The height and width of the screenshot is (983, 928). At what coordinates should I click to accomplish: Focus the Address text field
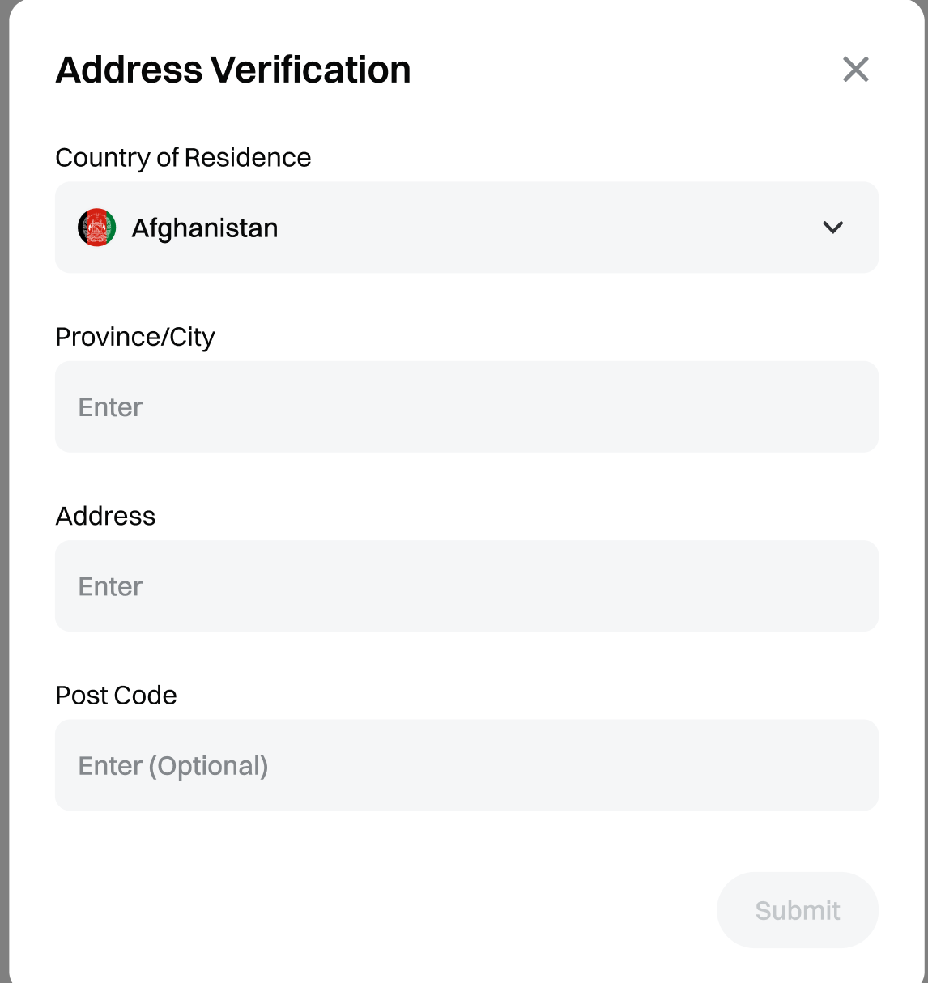[466, 585]
